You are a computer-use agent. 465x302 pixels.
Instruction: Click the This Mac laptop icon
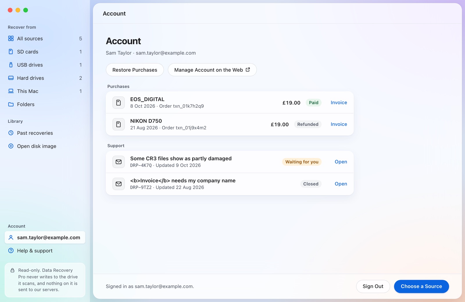11,91
